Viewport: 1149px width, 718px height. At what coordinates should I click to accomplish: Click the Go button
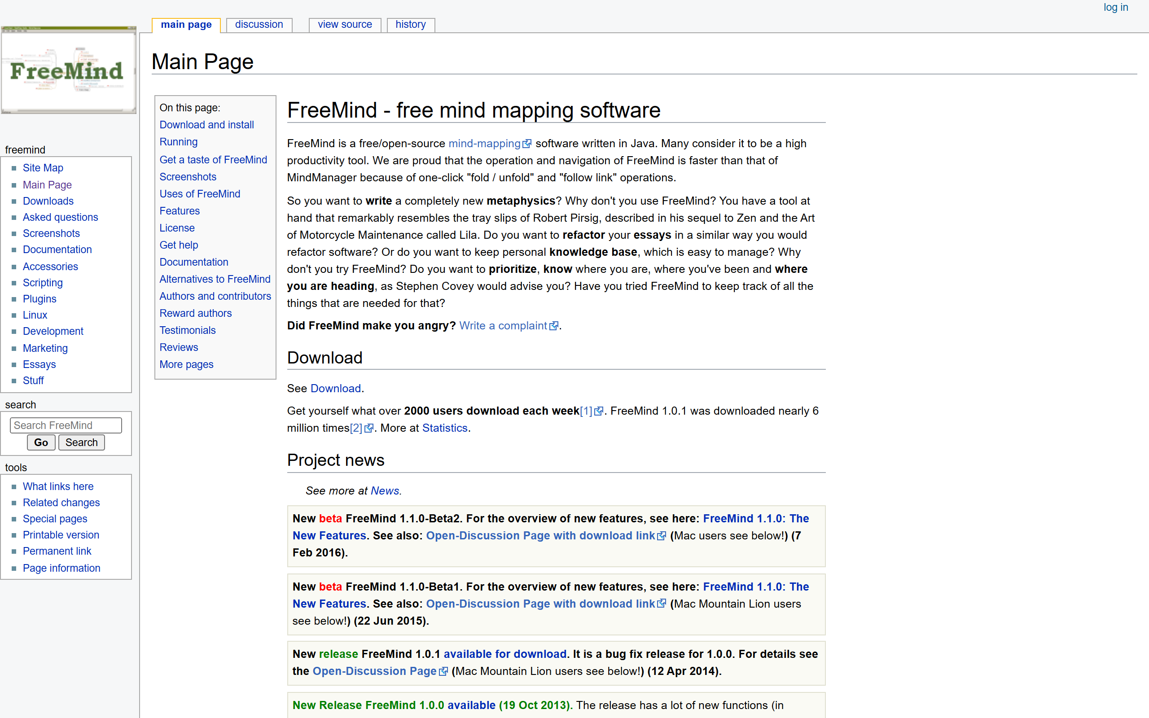41,442
